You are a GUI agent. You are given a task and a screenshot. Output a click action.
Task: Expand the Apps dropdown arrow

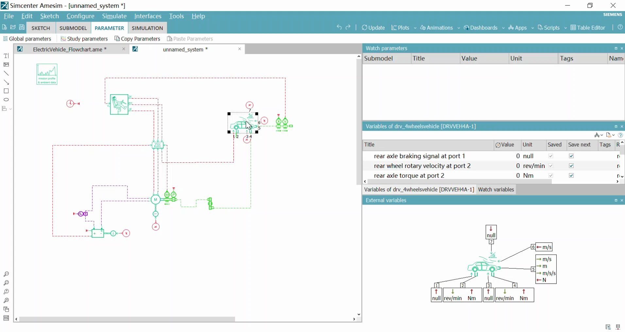click(x=532, y=28)
